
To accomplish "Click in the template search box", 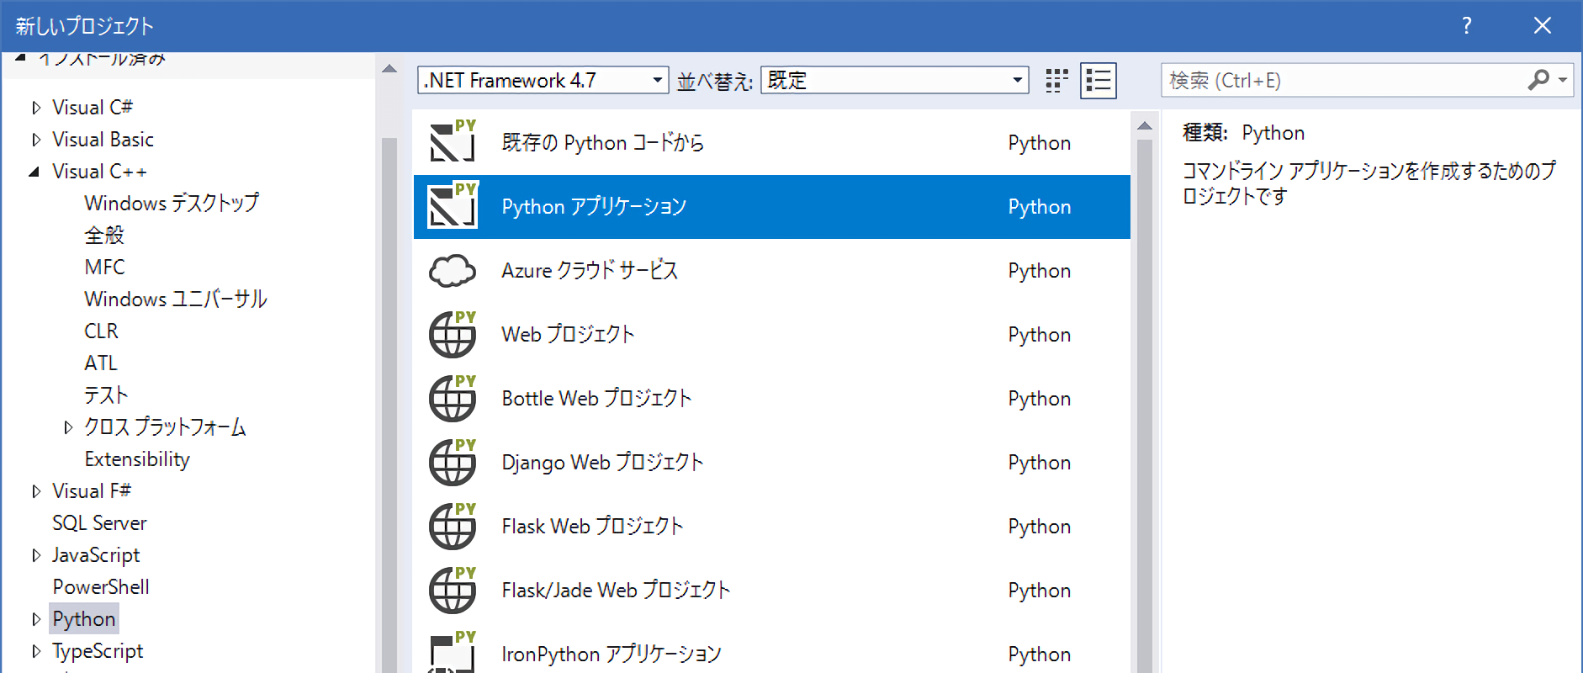I will 1342,81.
